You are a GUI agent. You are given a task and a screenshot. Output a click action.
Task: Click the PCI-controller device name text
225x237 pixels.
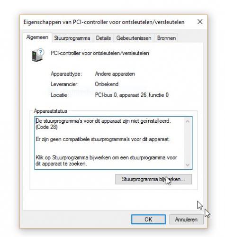100,53
